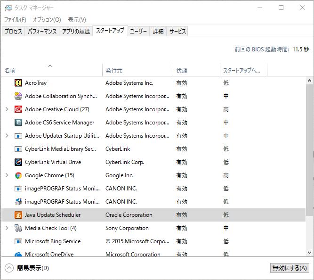
Task: Click the 中 impact value in Media Check Tool row
Action: pyautogui.click(x=226, y=228)
